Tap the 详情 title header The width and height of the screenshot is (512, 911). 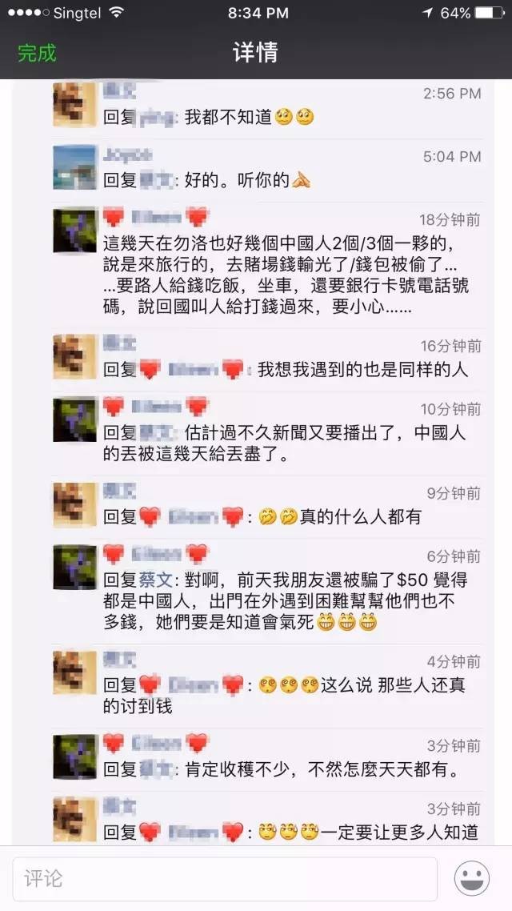tap(255, 53)
